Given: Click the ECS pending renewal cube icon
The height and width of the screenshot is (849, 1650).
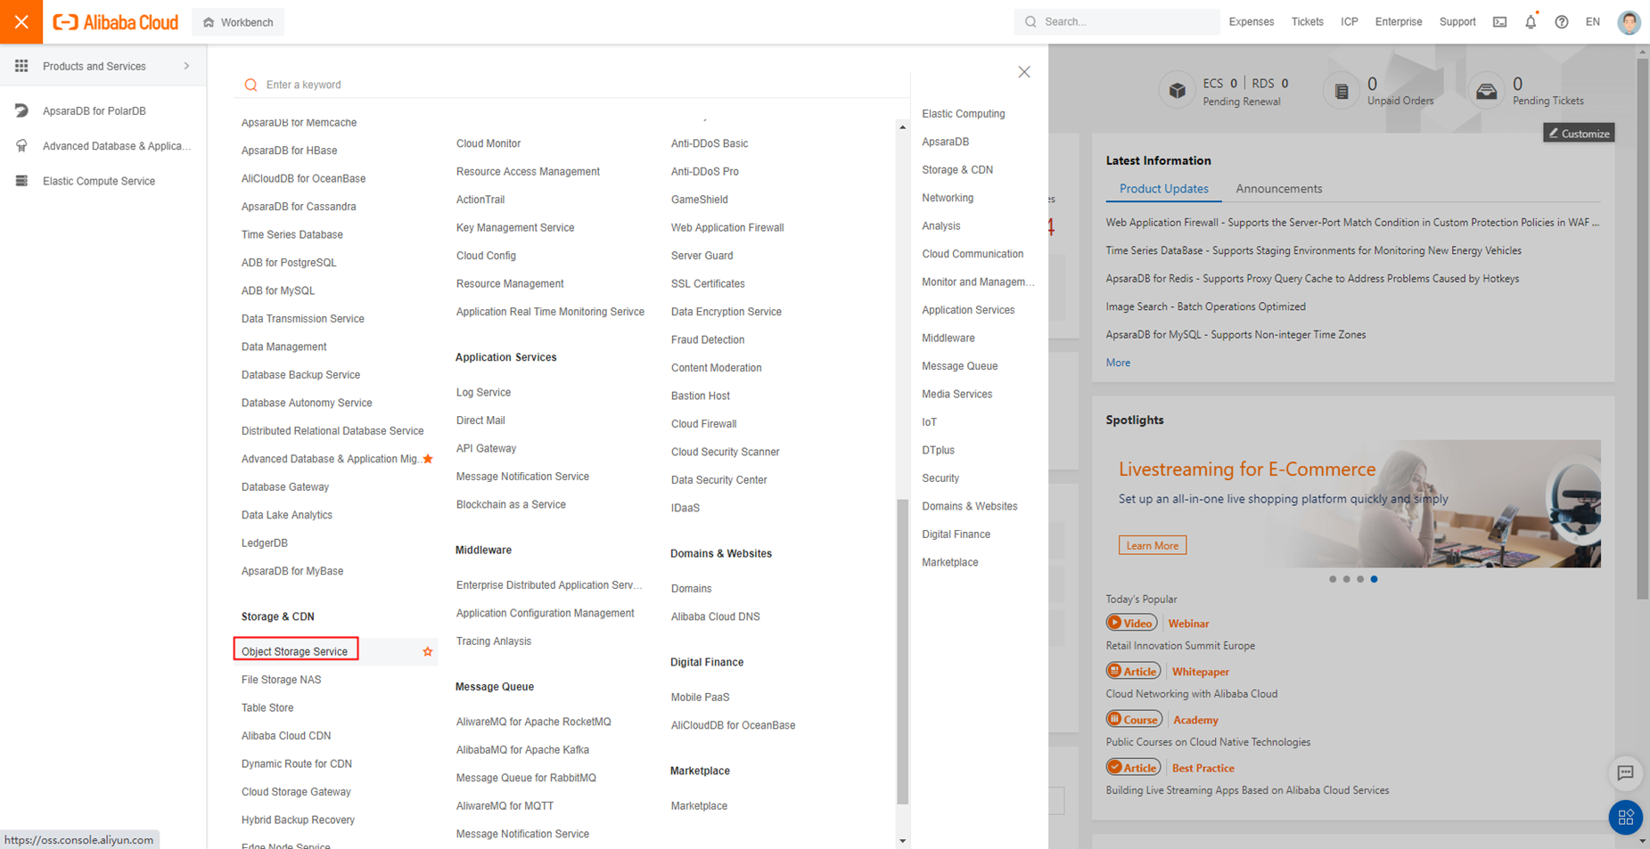Looking at the screenshot, I should tap(1177, 91).
